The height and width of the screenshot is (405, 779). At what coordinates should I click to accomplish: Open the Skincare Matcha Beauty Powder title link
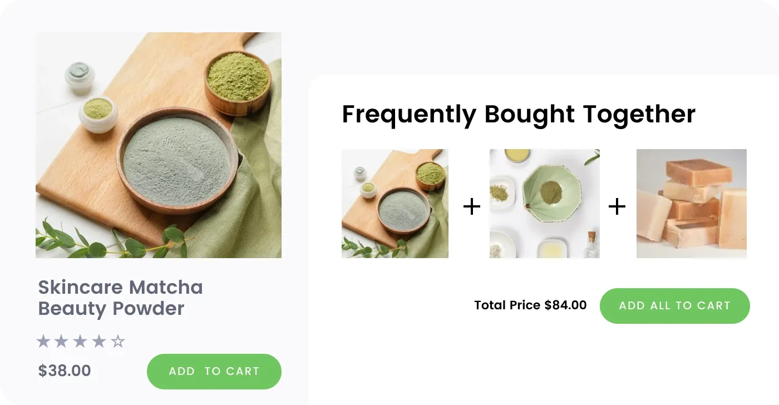(x=120, y=298)
